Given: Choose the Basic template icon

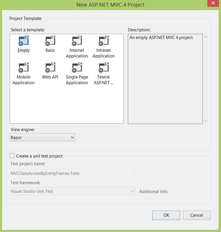Looking at the screenshot, I should (50, 41).
